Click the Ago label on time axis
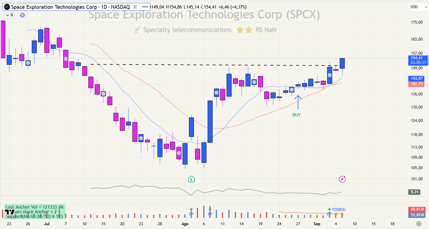 (185, 224)
